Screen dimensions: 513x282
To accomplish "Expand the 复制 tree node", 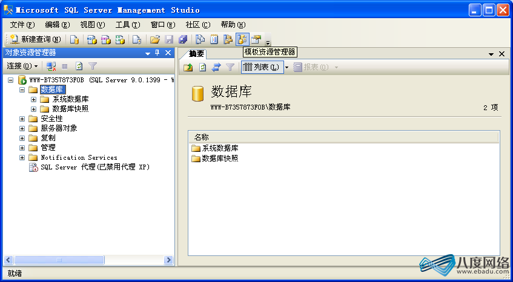I will tap(22, 138).
